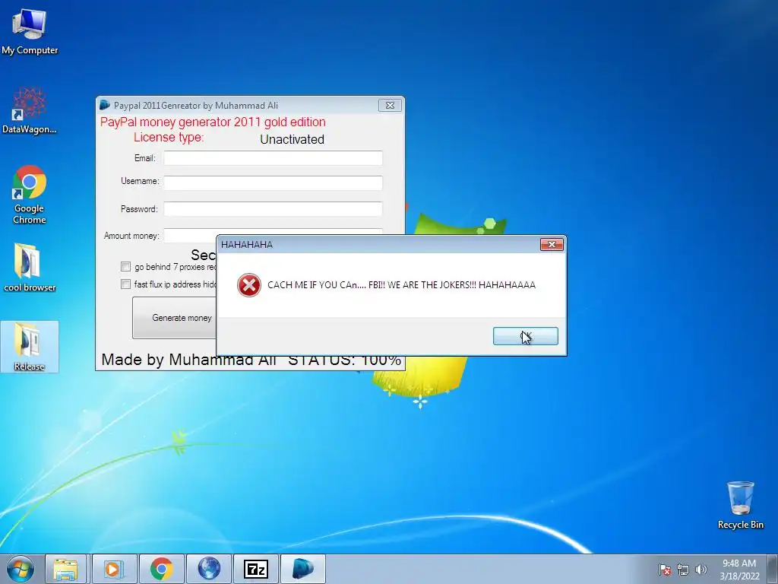Image resolution: width=778 pixels, height=584 pixels.
Task: Click the Username input field
Action: (x=273, y=182)
